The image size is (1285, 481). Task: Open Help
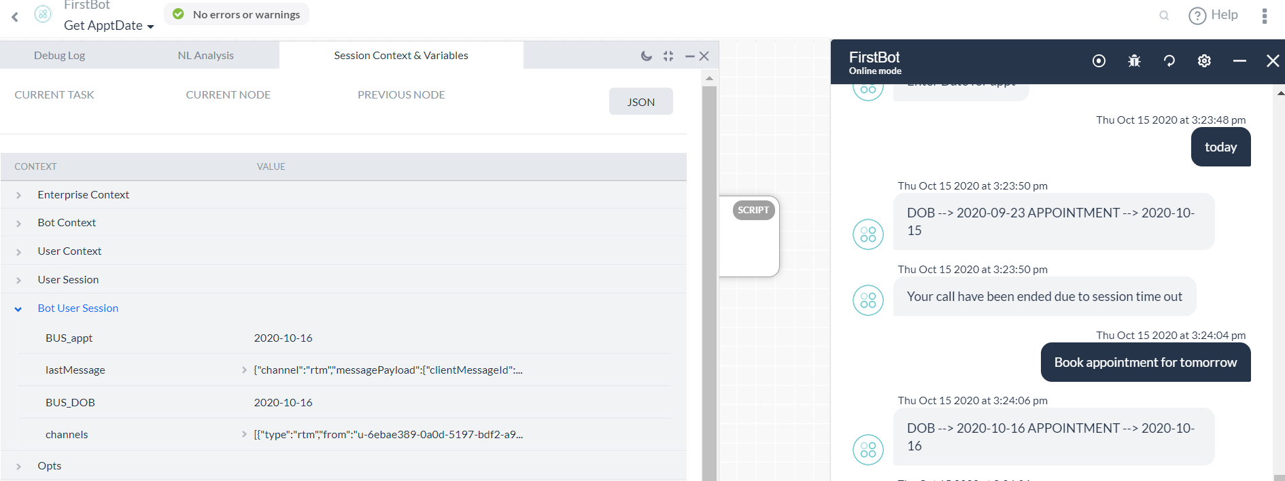tap(1214, 15)
